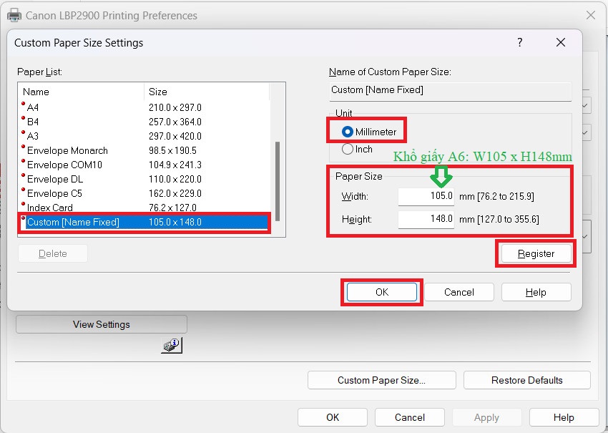Open Help in the Custom Paper Size dialog
This screenshot has height=433, width=608.
(x=536, y=292)
